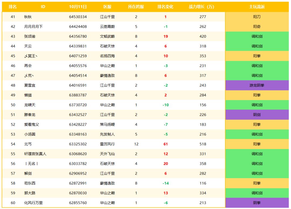
Task: Click the yellow 阳刀 cell
Action: click(257, 17)
